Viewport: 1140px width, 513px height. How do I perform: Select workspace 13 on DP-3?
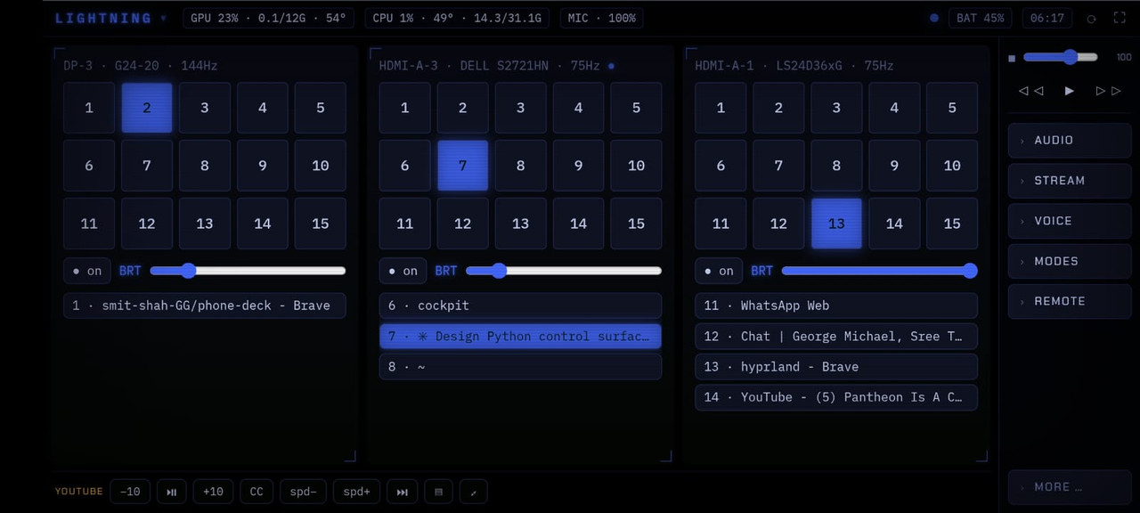205,224
